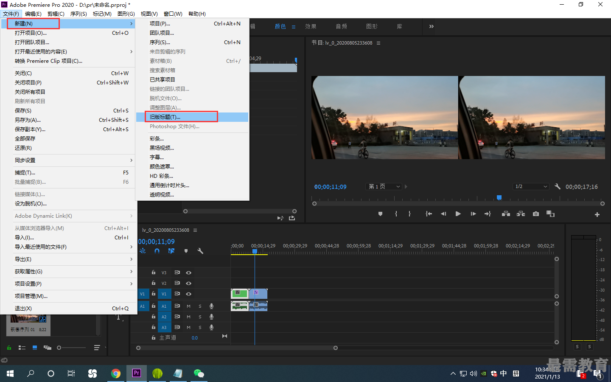Screen dimensions: 611x382
Task: Step forward one frame in Program monitor
Action: 473,214
